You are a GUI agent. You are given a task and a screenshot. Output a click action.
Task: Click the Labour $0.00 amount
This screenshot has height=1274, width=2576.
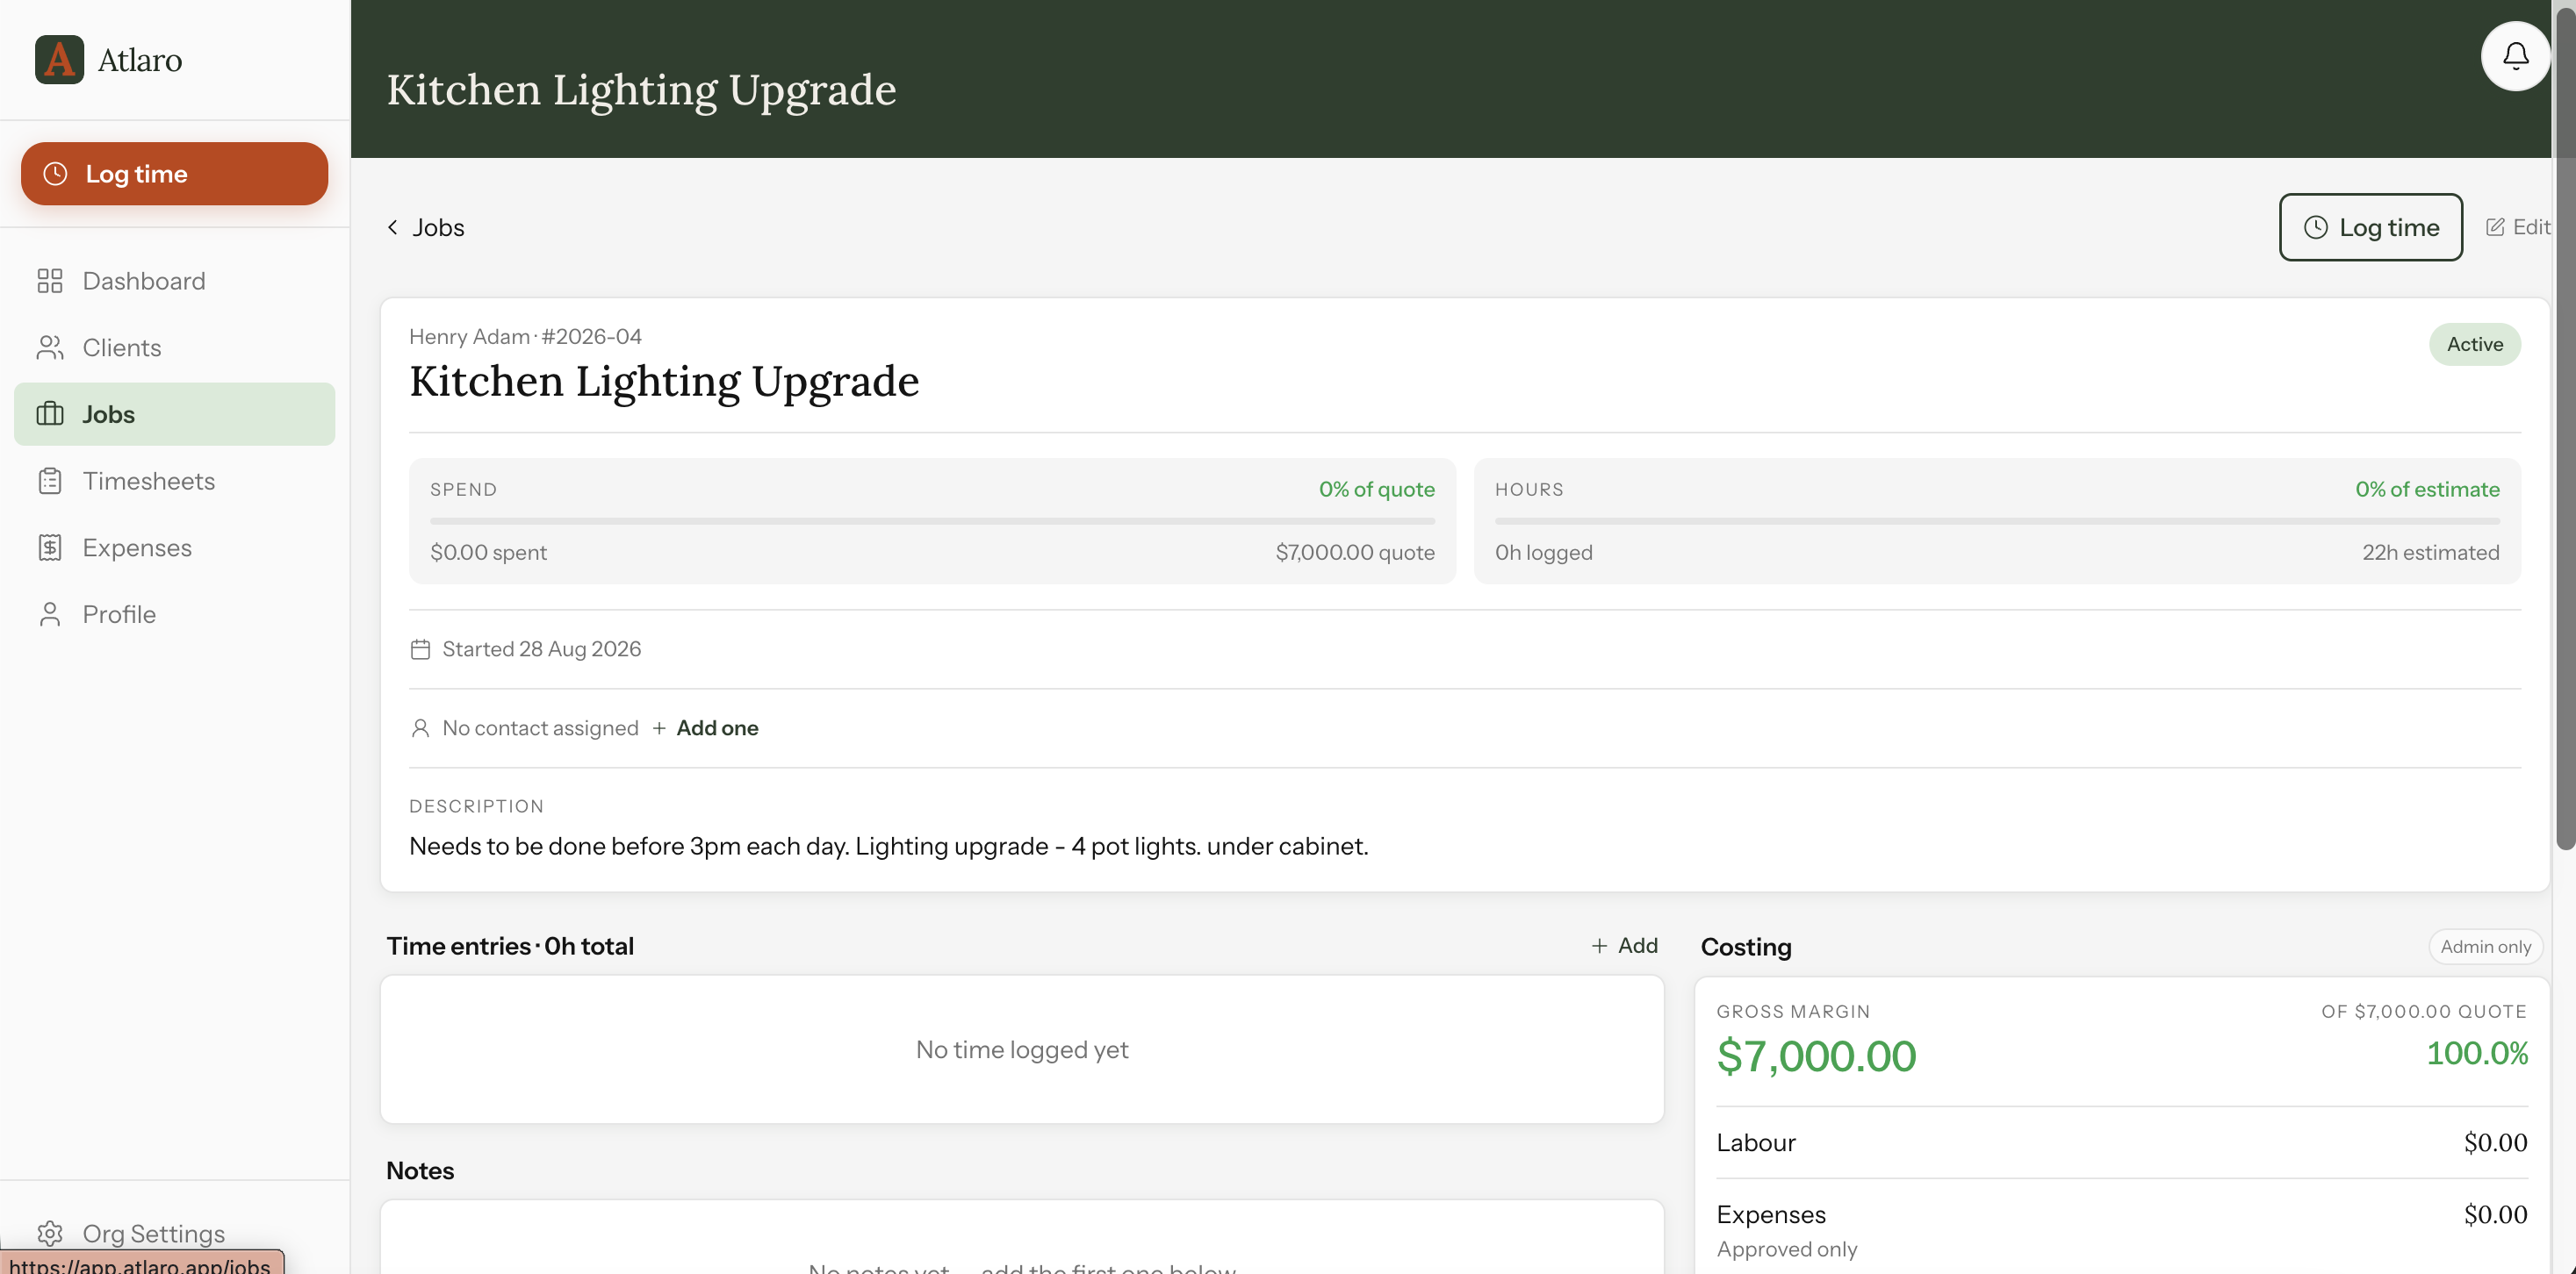coord(2495,1142)
